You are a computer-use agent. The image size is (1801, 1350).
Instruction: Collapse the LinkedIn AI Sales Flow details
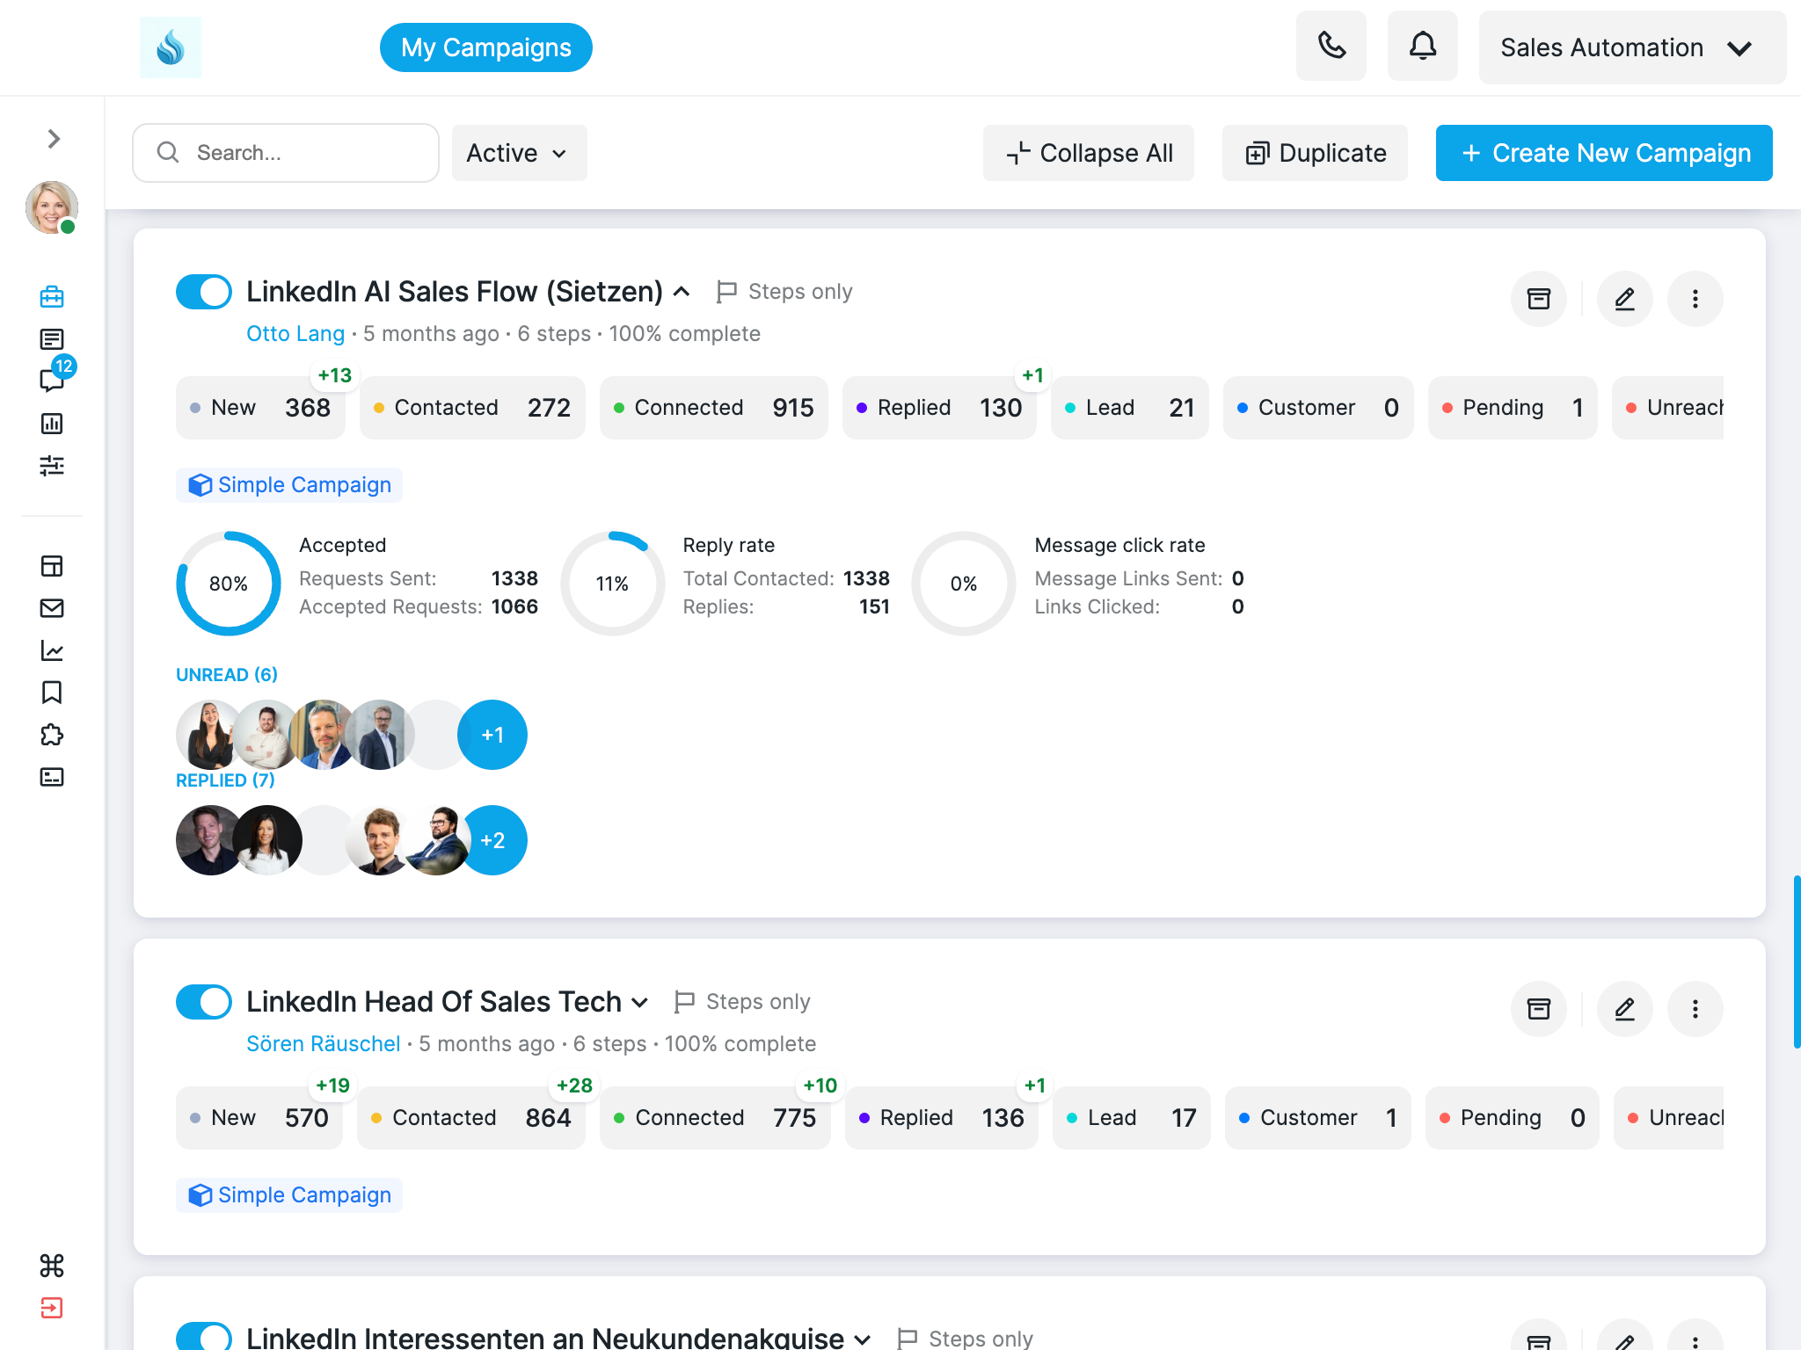[x=682, y=291]
